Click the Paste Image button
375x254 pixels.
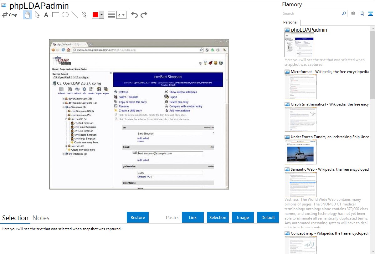pos(243,217)
